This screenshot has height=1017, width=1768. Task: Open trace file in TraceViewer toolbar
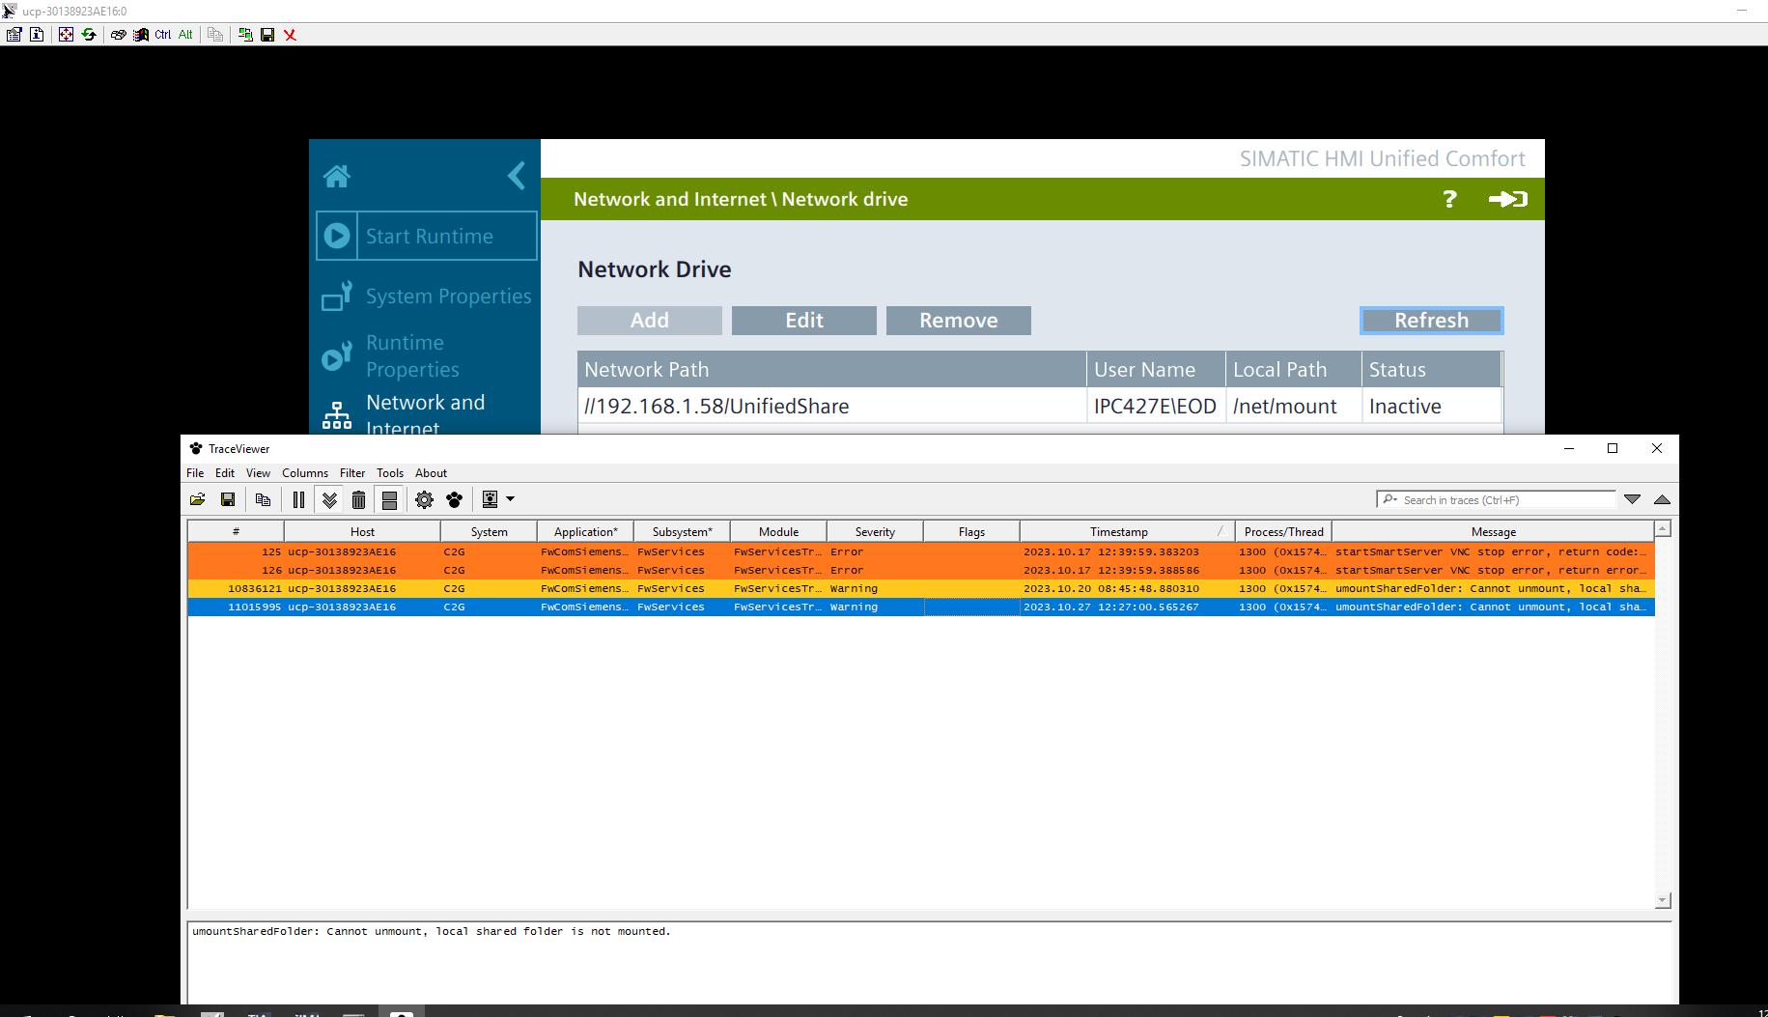198,499
